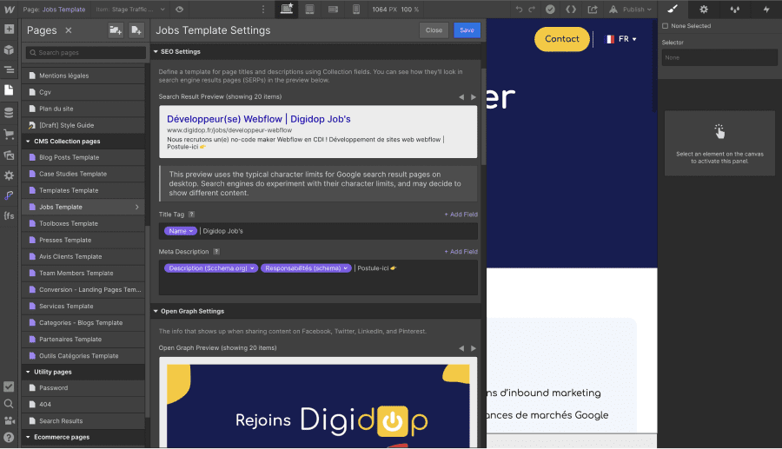Open the Finsweet fs extension icon
The image size is (782, 449).
(x=9, y=215)
